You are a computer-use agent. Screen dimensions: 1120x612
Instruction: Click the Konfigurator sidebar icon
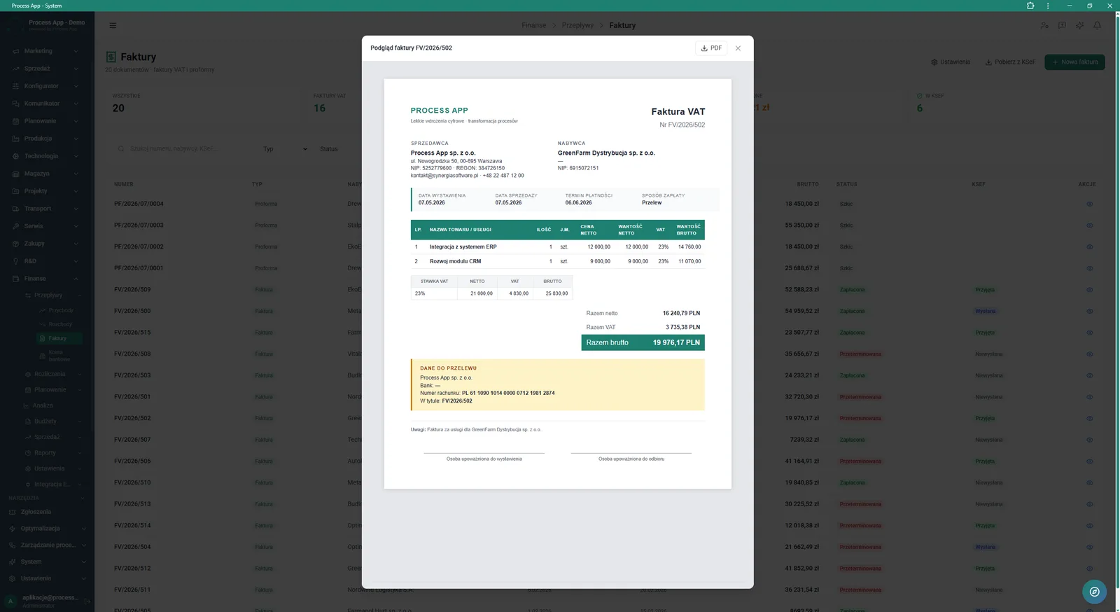(x=15, y=86)
